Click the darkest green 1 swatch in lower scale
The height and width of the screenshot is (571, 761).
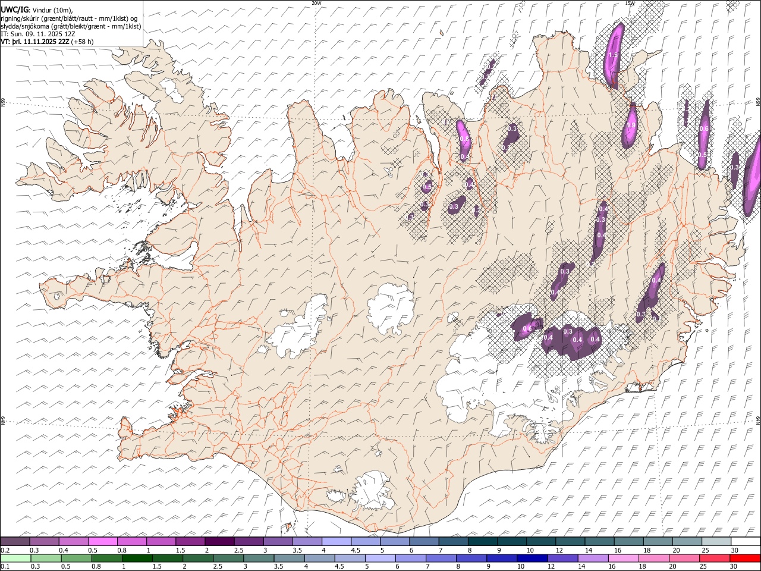(137, 558)
